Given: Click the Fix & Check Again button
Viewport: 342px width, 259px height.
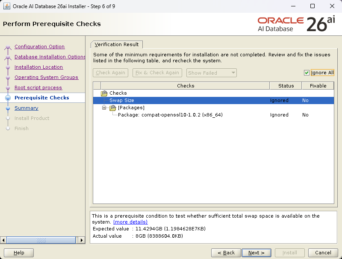Looking at the screenshot, I should (157, 73).
